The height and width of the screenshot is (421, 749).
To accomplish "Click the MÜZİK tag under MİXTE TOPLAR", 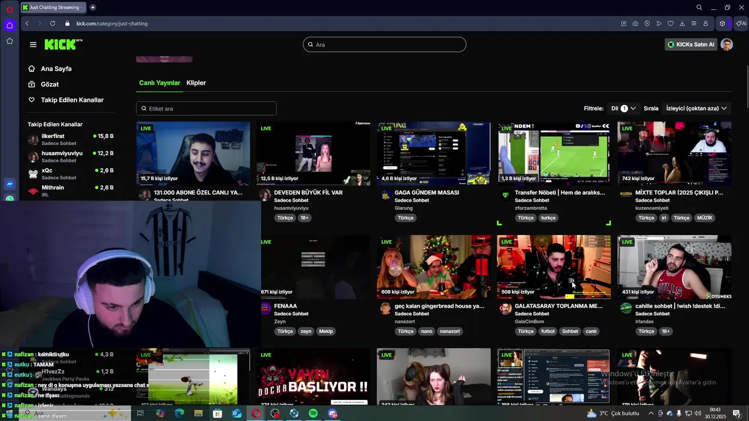I will click(x=705, y=218).
